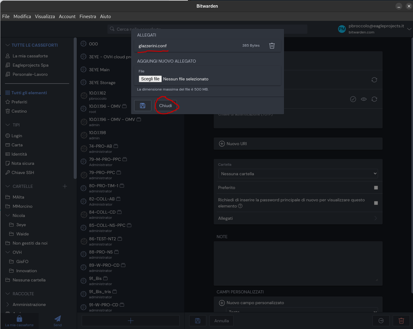The height and width of the screenshot is (329, 413).
Task: Check if password is exposed icon
Action: pyautogui.click(x=353, y=99)
